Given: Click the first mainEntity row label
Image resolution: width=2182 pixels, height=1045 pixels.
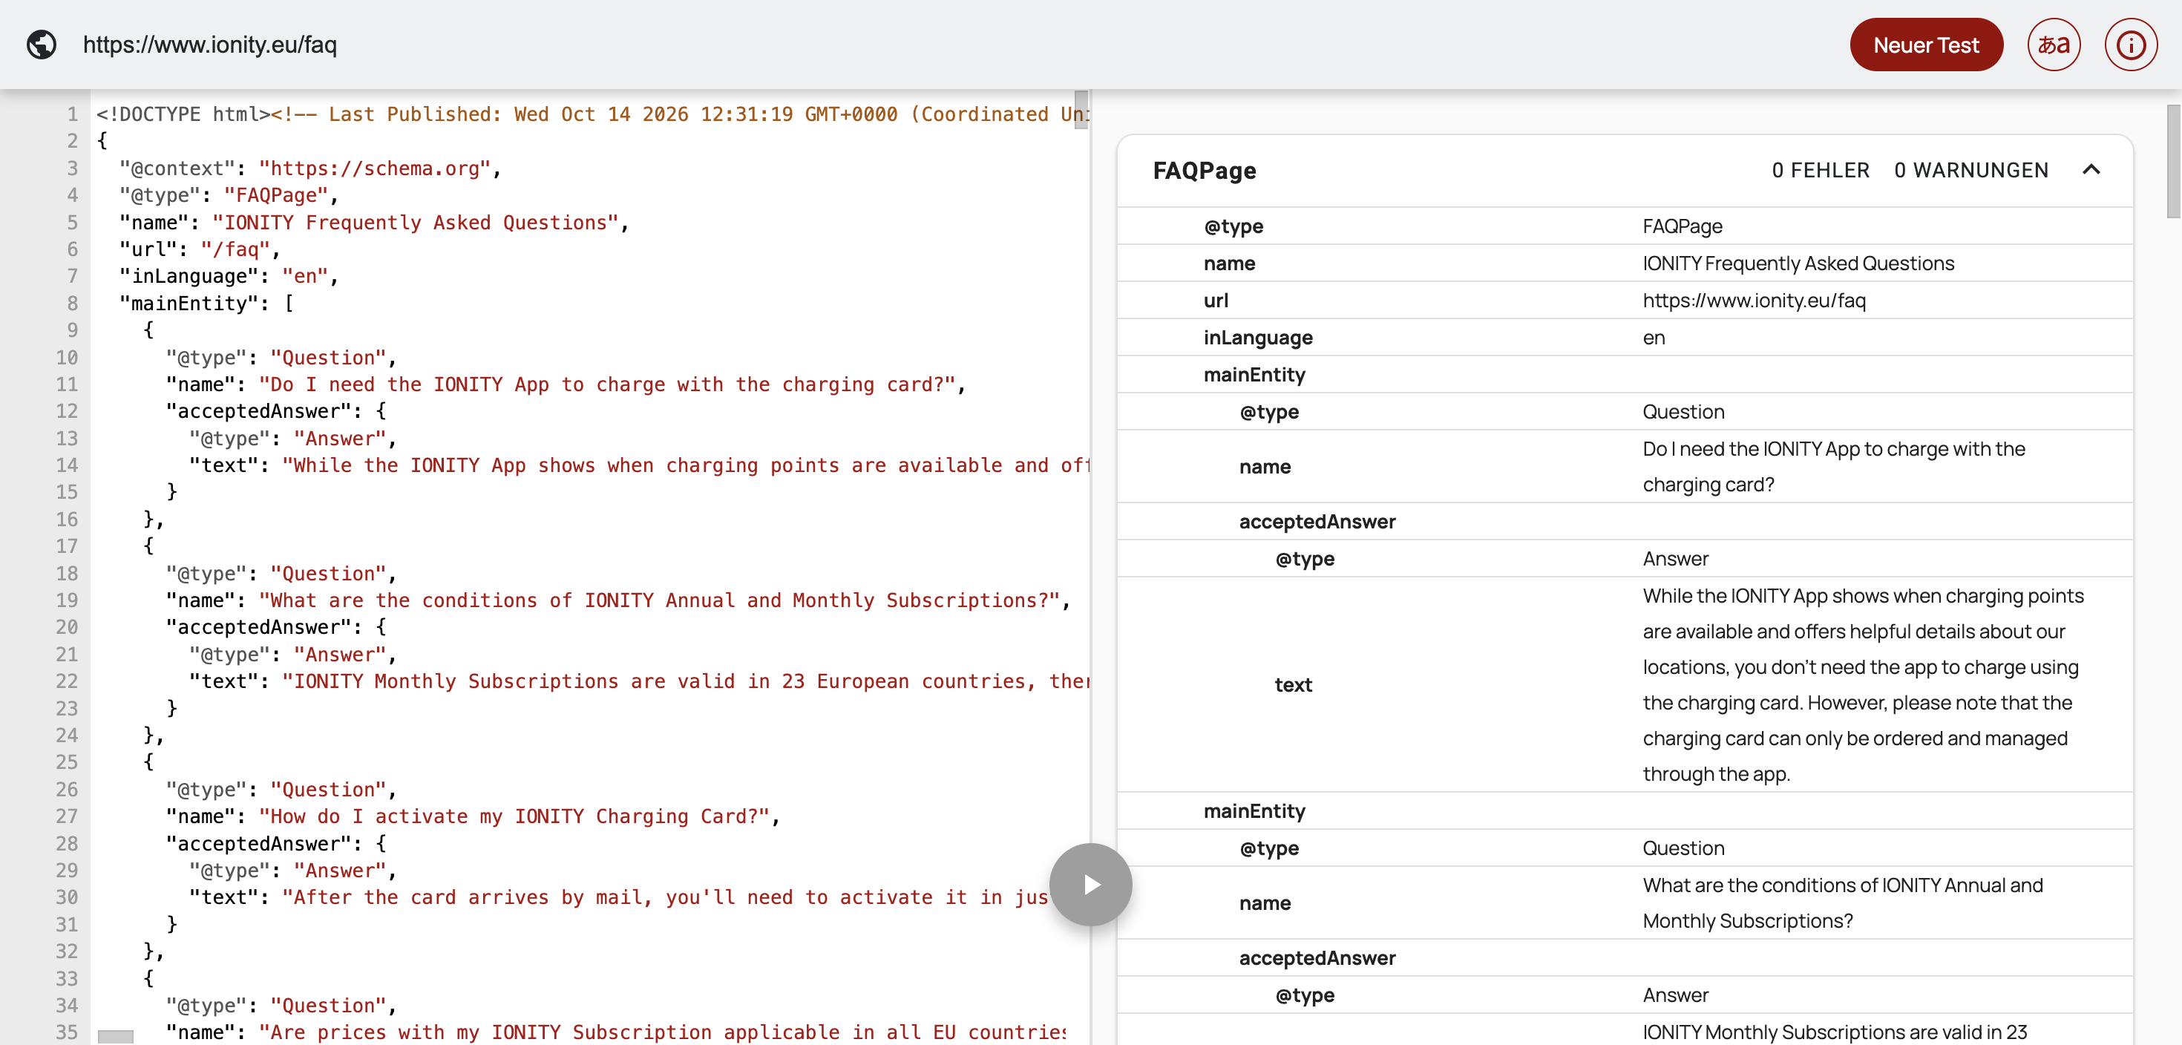Looking at the screenshot, I should coord(1254,375).
